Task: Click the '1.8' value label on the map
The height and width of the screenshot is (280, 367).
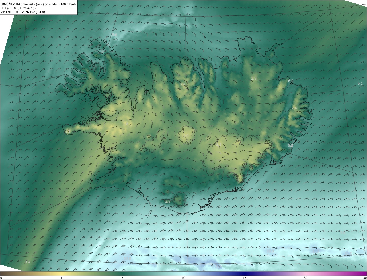Action: tap(126, 124)
